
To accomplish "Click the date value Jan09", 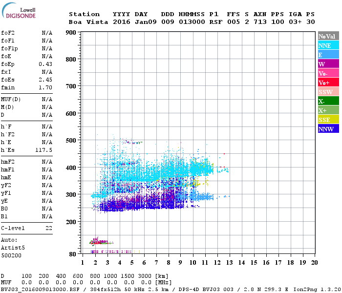I will coord(146,22).
